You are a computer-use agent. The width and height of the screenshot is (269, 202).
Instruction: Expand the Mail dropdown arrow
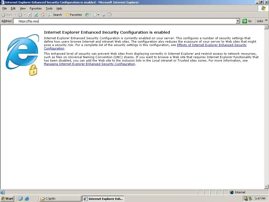99,15
